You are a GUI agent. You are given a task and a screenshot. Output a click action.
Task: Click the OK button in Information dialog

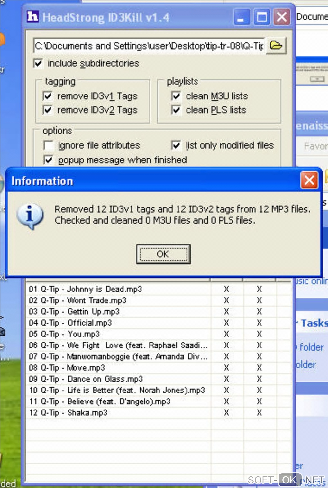[163, 254]
